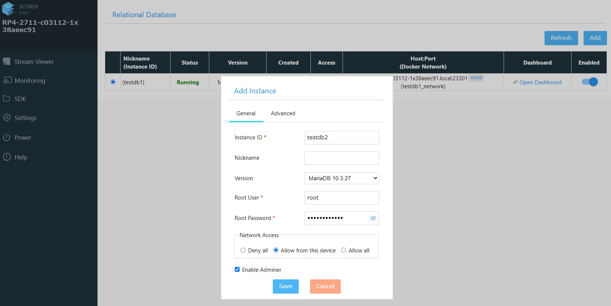Open the Monitoring camera icon
The height and width of the screenshot is (306, 611).
(x=7, y=81)
